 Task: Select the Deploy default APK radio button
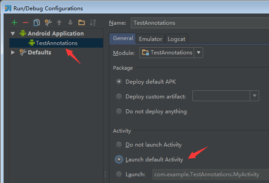coord(119,82)
